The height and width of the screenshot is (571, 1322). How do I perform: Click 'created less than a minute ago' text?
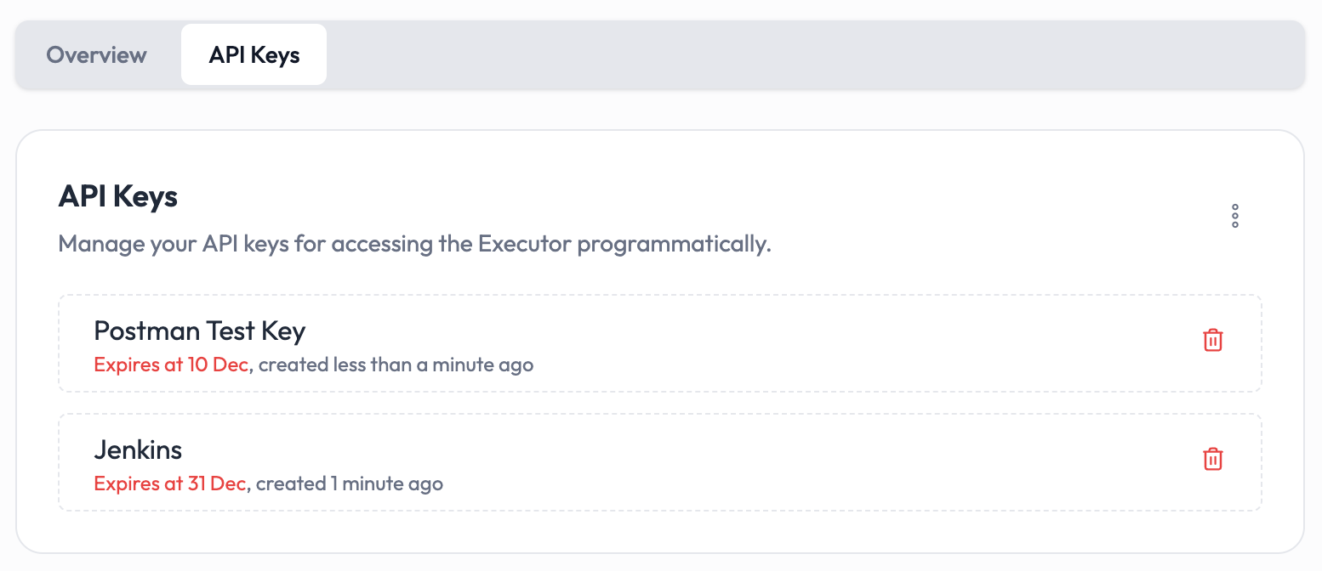point(397,365)
